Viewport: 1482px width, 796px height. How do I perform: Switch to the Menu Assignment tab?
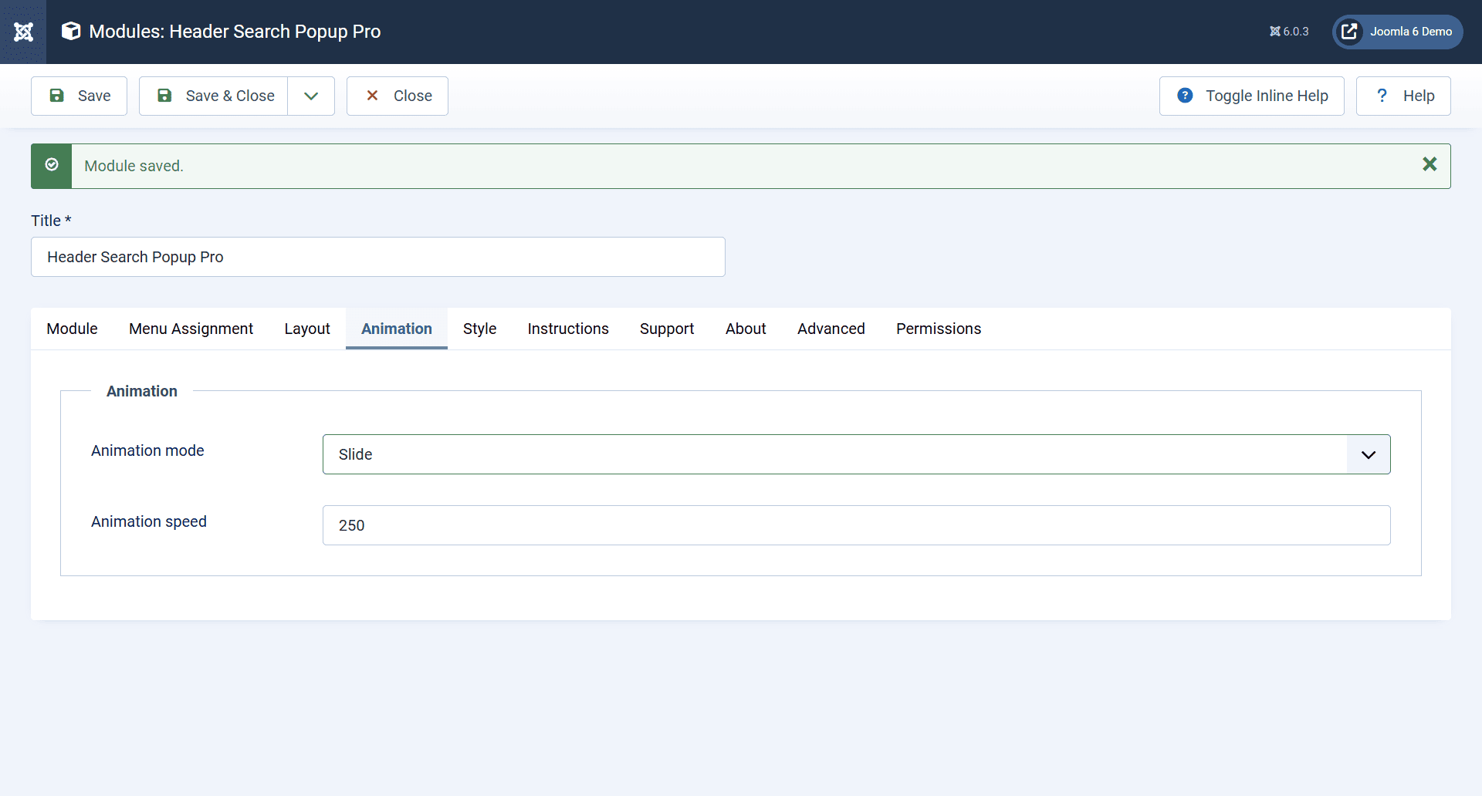191,329
